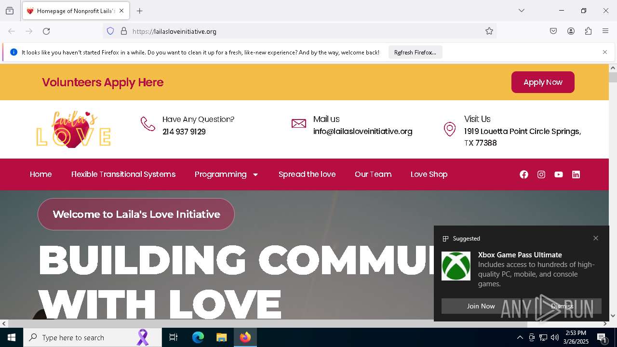Click Join Now in Xbox notification

coord(481,306)
